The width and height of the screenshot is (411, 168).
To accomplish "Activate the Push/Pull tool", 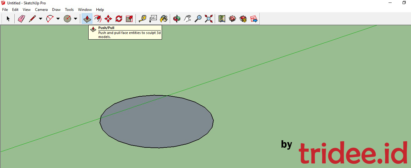I will coord(87,19).
